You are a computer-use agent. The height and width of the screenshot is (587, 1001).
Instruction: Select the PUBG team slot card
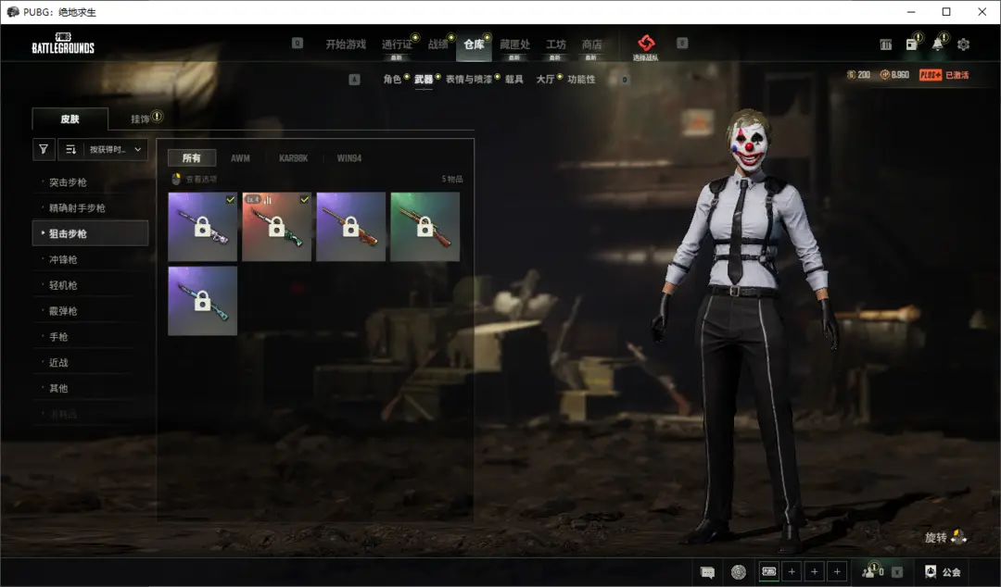[x=769, y=571]
